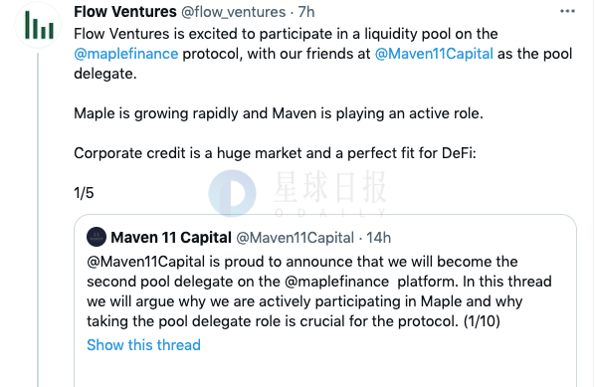
Task: Open the Maven 11 Capital quoted name
Action: (x=171, y=238)
